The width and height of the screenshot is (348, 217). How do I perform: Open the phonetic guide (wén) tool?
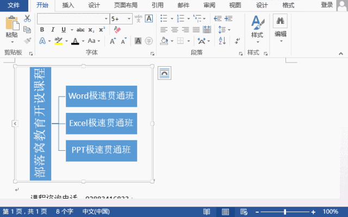[138, 18]
